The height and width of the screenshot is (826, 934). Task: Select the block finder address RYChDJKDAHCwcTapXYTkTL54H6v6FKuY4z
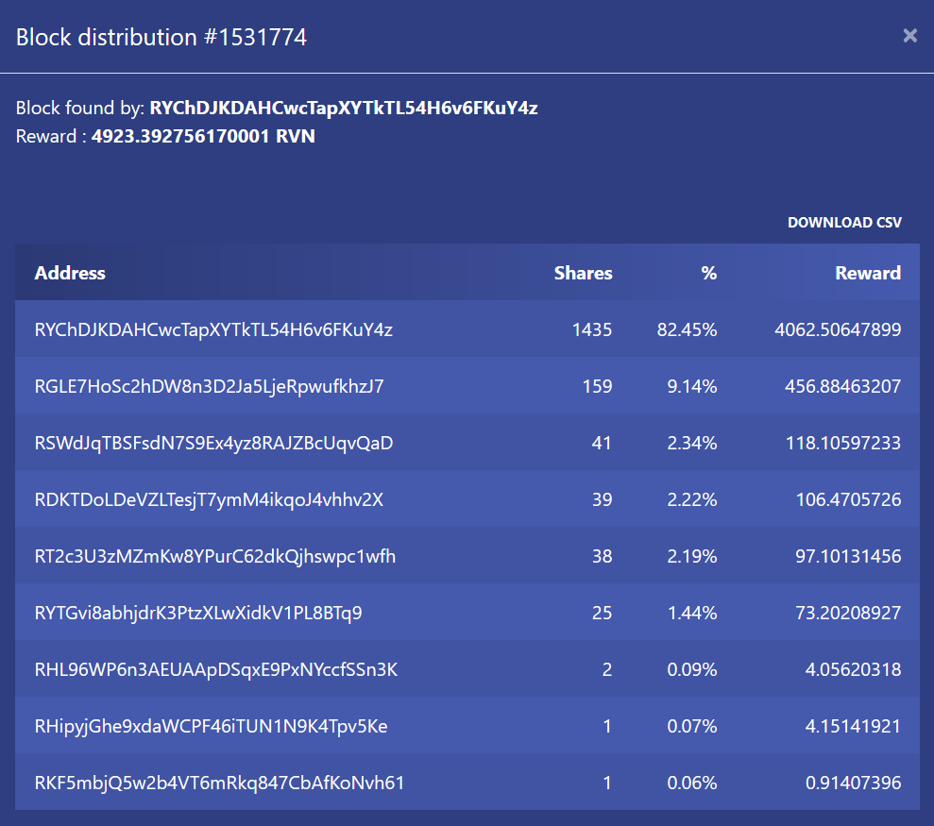345,108
